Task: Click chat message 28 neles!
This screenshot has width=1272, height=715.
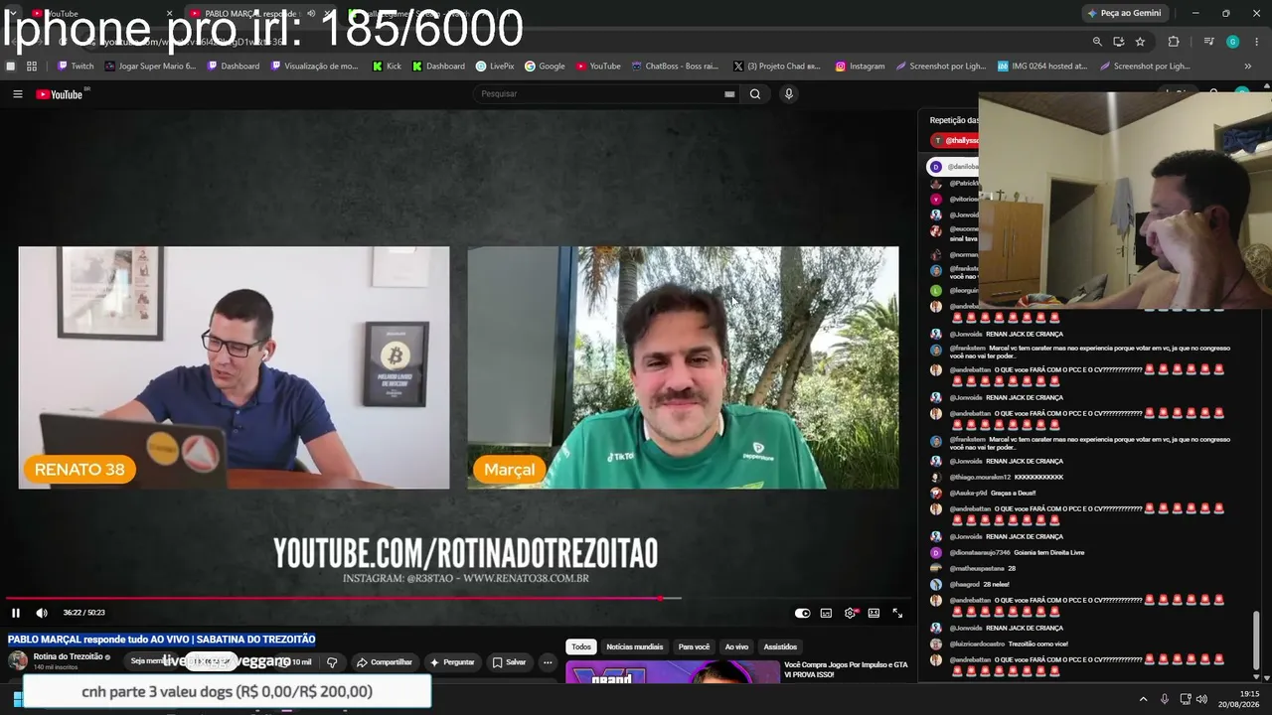Action: click(x=995, y=584)
